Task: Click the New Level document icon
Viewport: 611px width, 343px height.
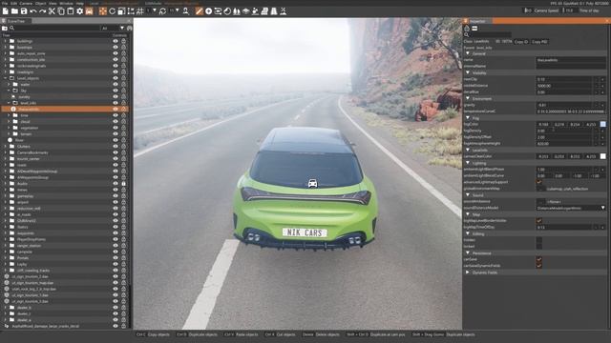Action: point(5,11)
